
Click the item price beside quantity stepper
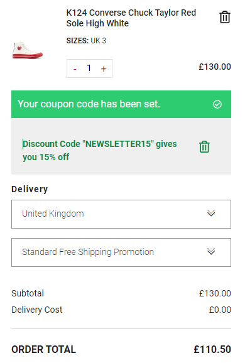coord(215,67)
